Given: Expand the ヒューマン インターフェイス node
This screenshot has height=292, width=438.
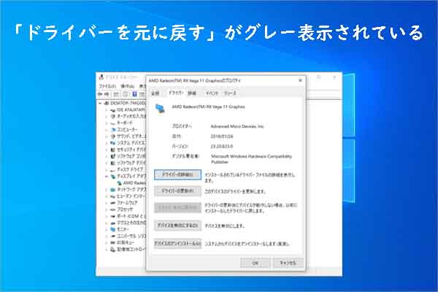Looking at the screenshot, I should pos(107,196).
